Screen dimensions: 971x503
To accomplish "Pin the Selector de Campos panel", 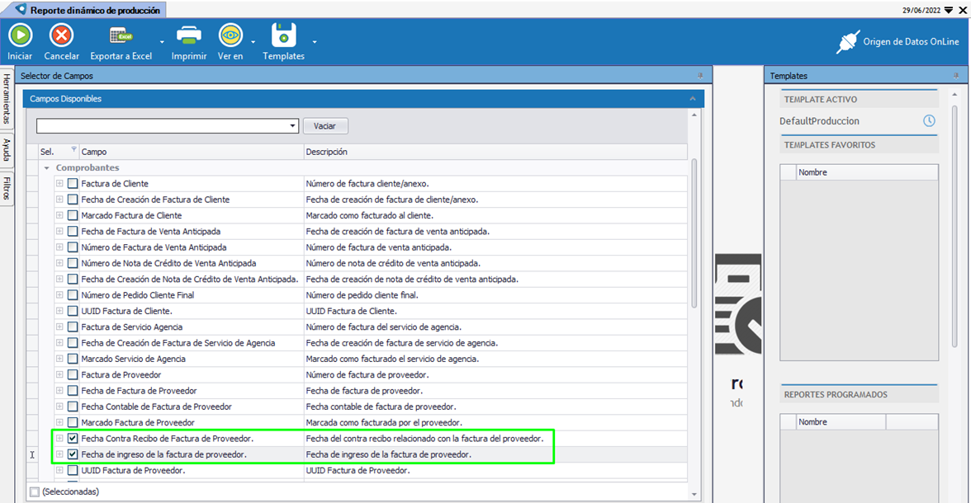I will (700, 76).
